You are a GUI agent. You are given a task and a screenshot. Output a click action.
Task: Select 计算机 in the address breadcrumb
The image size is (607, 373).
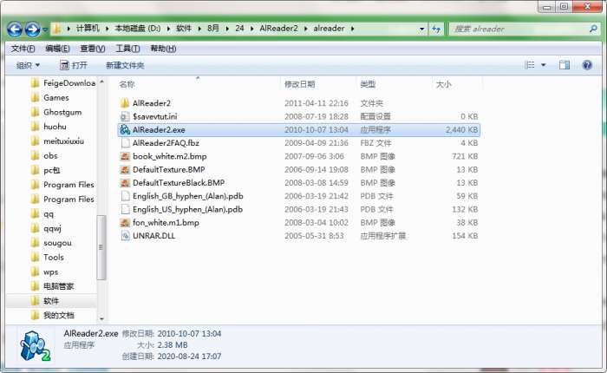[x=88, y=29]
